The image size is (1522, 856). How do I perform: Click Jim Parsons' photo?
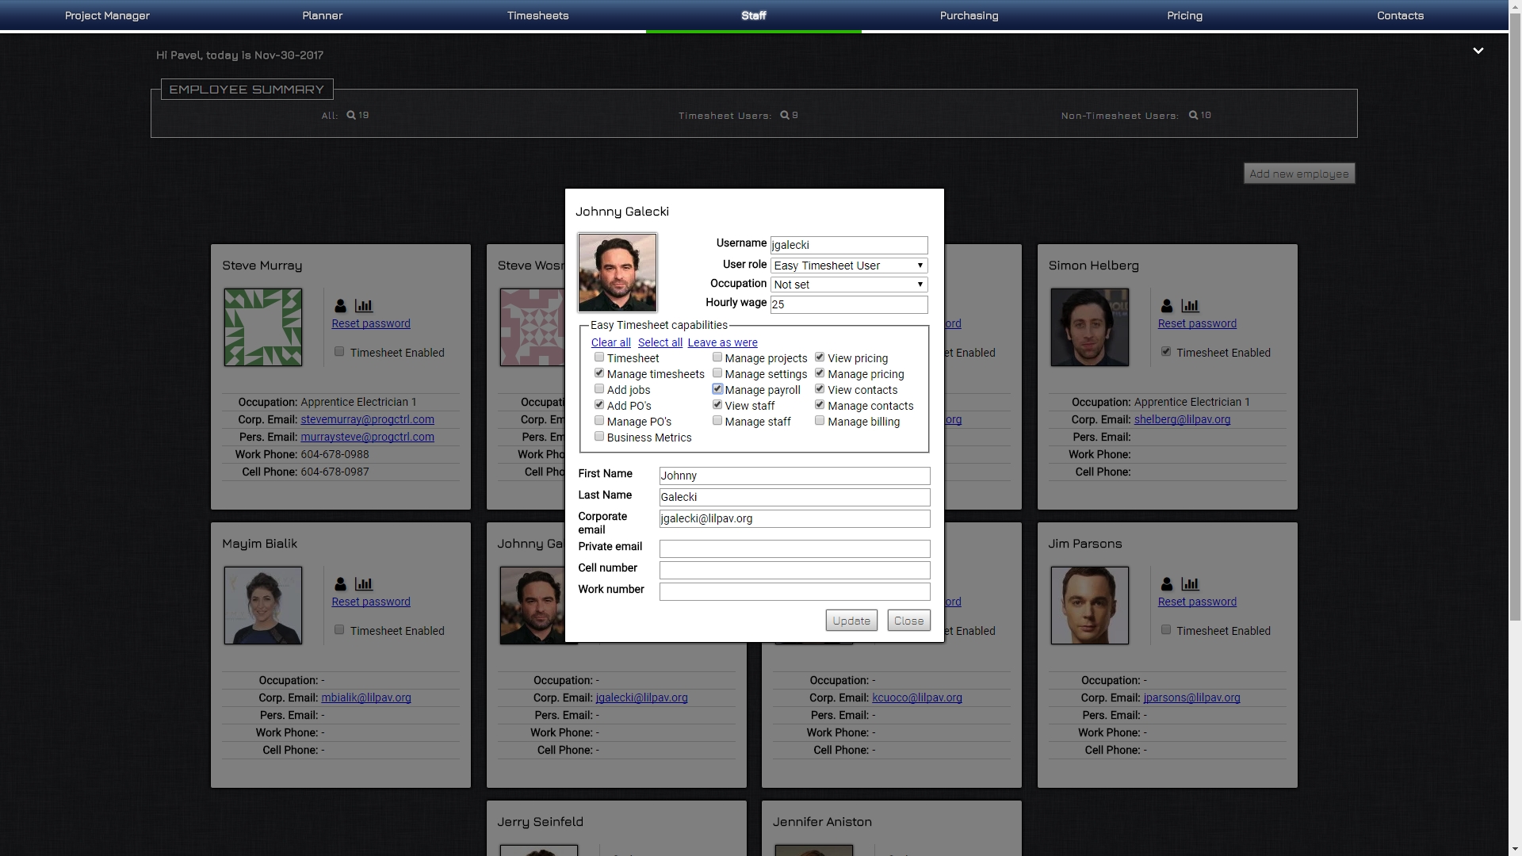click(x=1090, y=606)
